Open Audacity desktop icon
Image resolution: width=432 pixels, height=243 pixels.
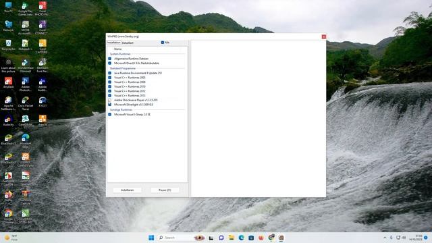tap(8, 120)
